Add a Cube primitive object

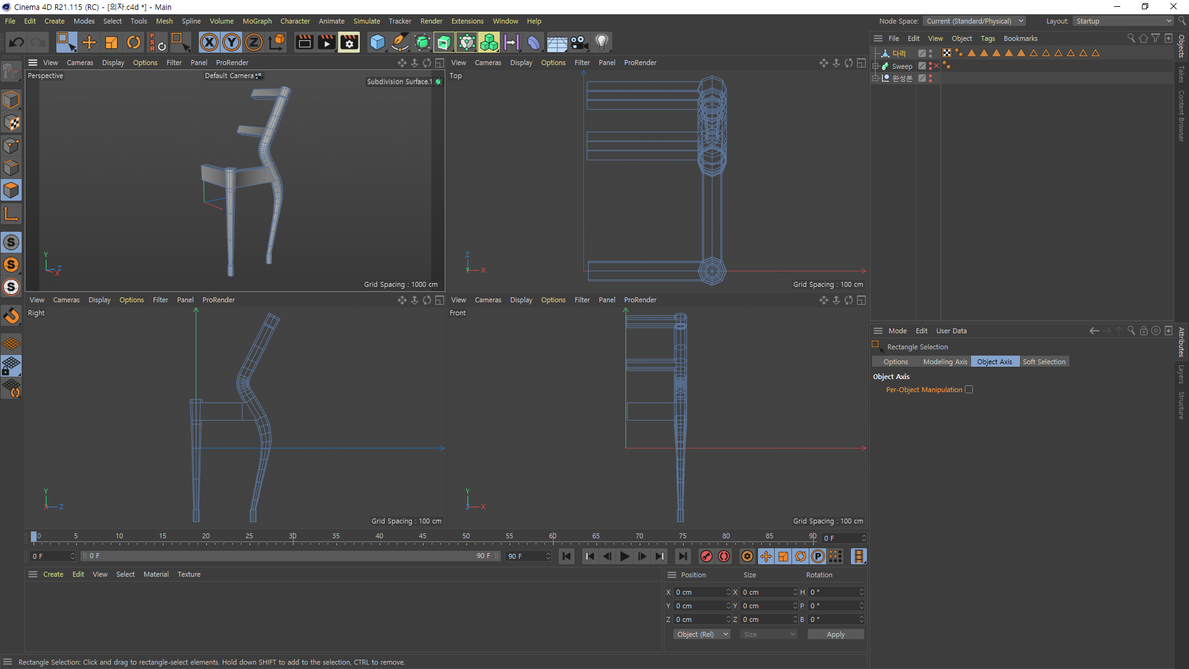tap(377, 42)
